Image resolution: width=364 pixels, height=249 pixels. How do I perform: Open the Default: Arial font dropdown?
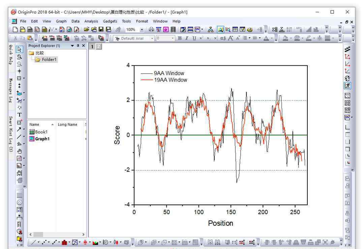(152, 38)
